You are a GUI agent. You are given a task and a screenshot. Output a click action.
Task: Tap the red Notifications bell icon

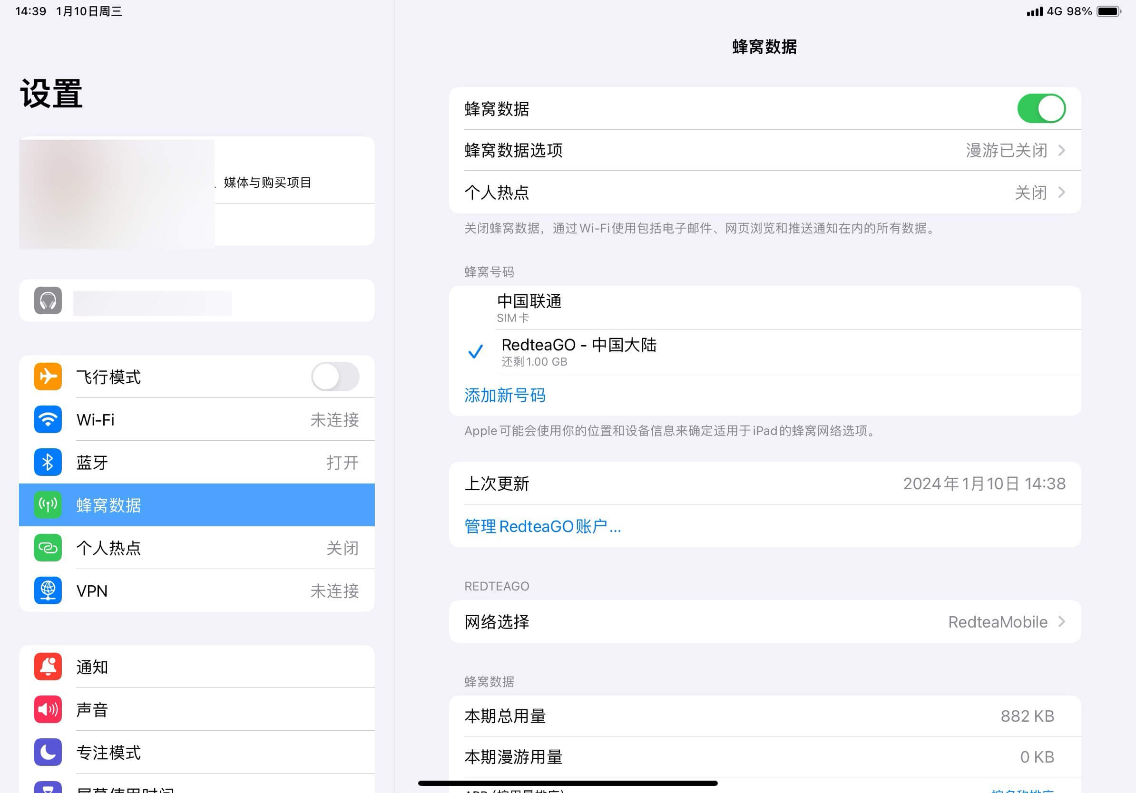pyautogui.click(x=48, y=667)
